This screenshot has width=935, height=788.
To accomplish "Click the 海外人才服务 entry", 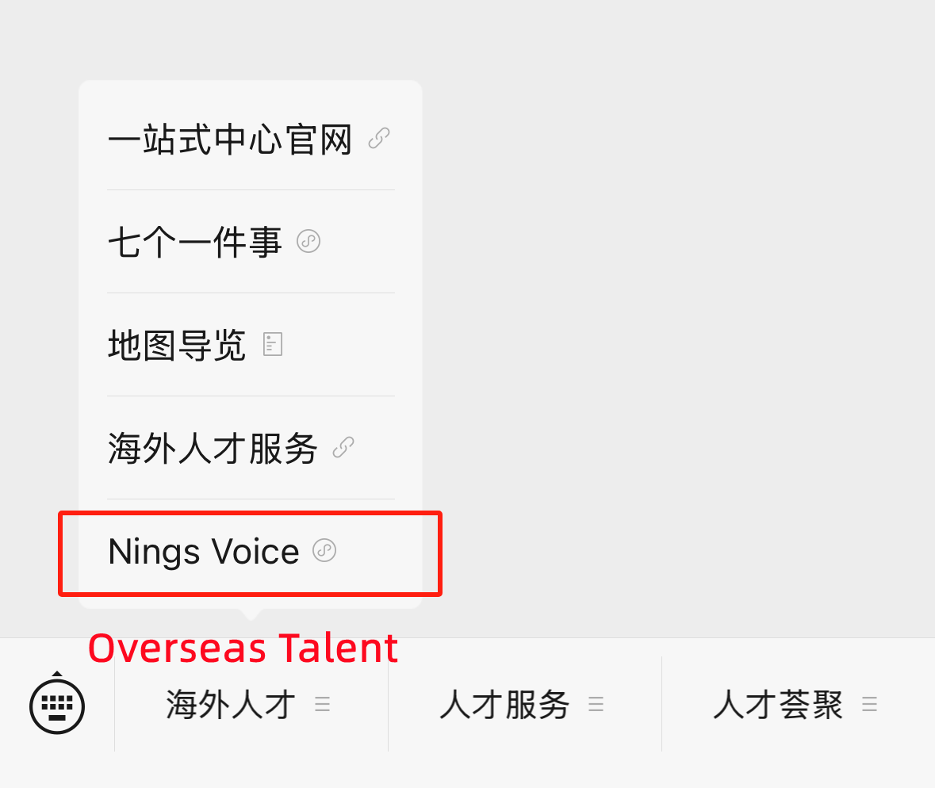I will pos(212,448).
